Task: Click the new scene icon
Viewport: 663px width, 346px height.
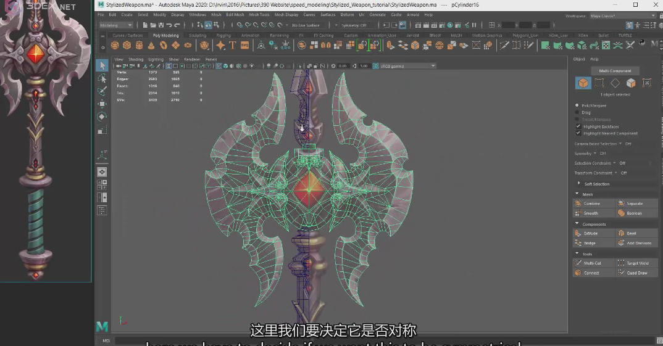Action: tap(145, 25)
